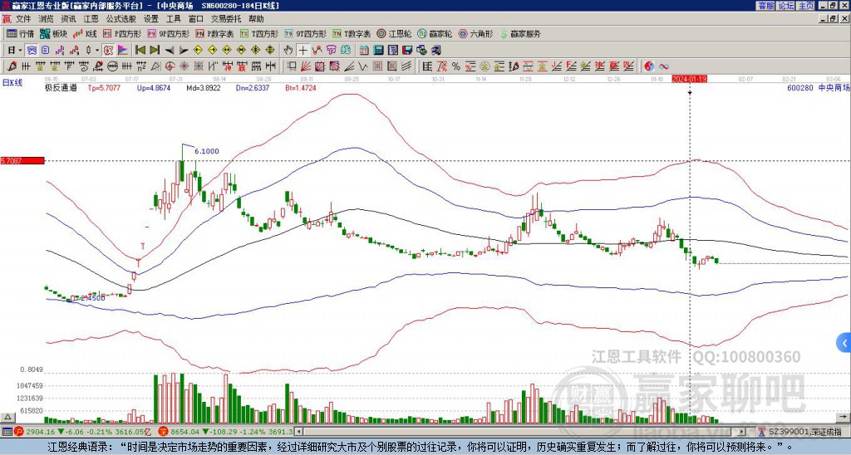Click the Md=3.8922 value
The image size is (851, 455).
(204, 87)
